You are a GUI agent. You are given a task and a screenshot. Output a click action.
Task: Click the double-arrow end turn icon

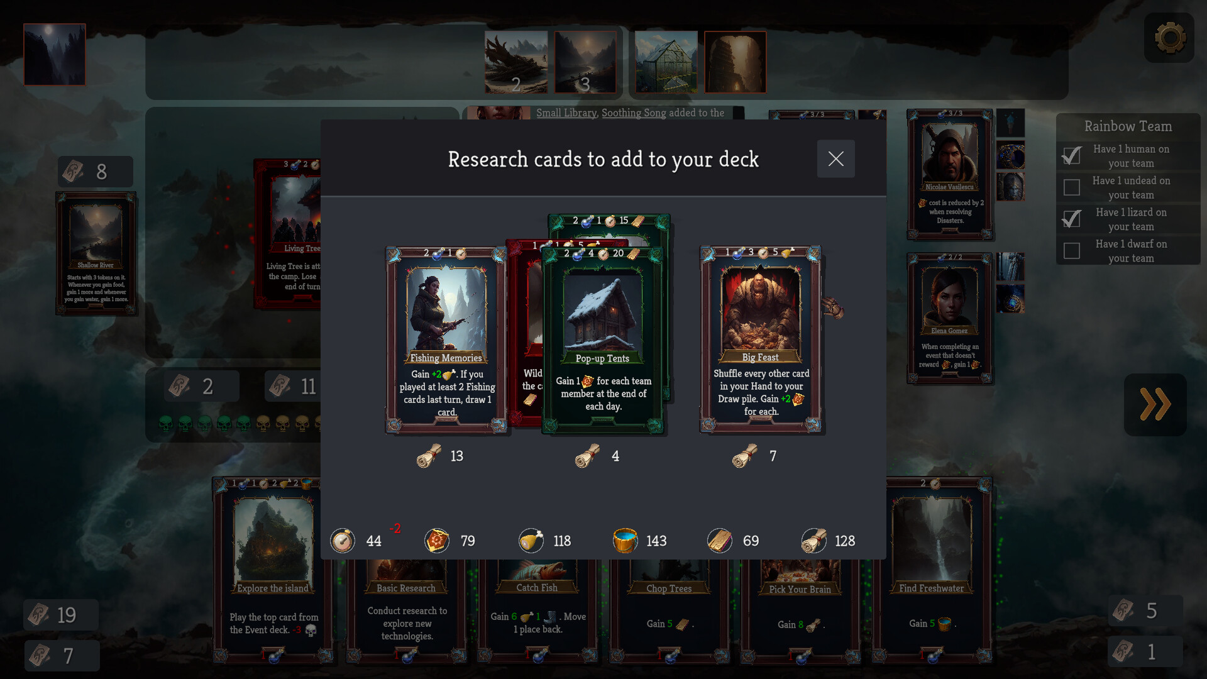coord(1155,404)
